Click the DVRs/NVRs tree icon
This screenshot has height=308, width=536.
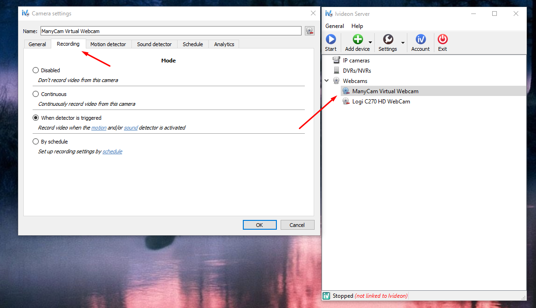[x=337, y=70]
